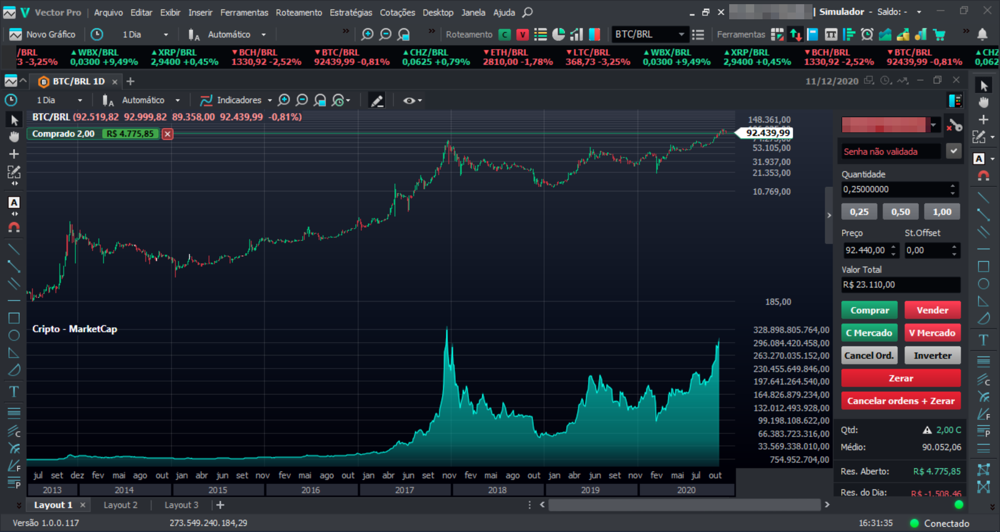Select the hand pan tool on left toolbar

point(14,137)
